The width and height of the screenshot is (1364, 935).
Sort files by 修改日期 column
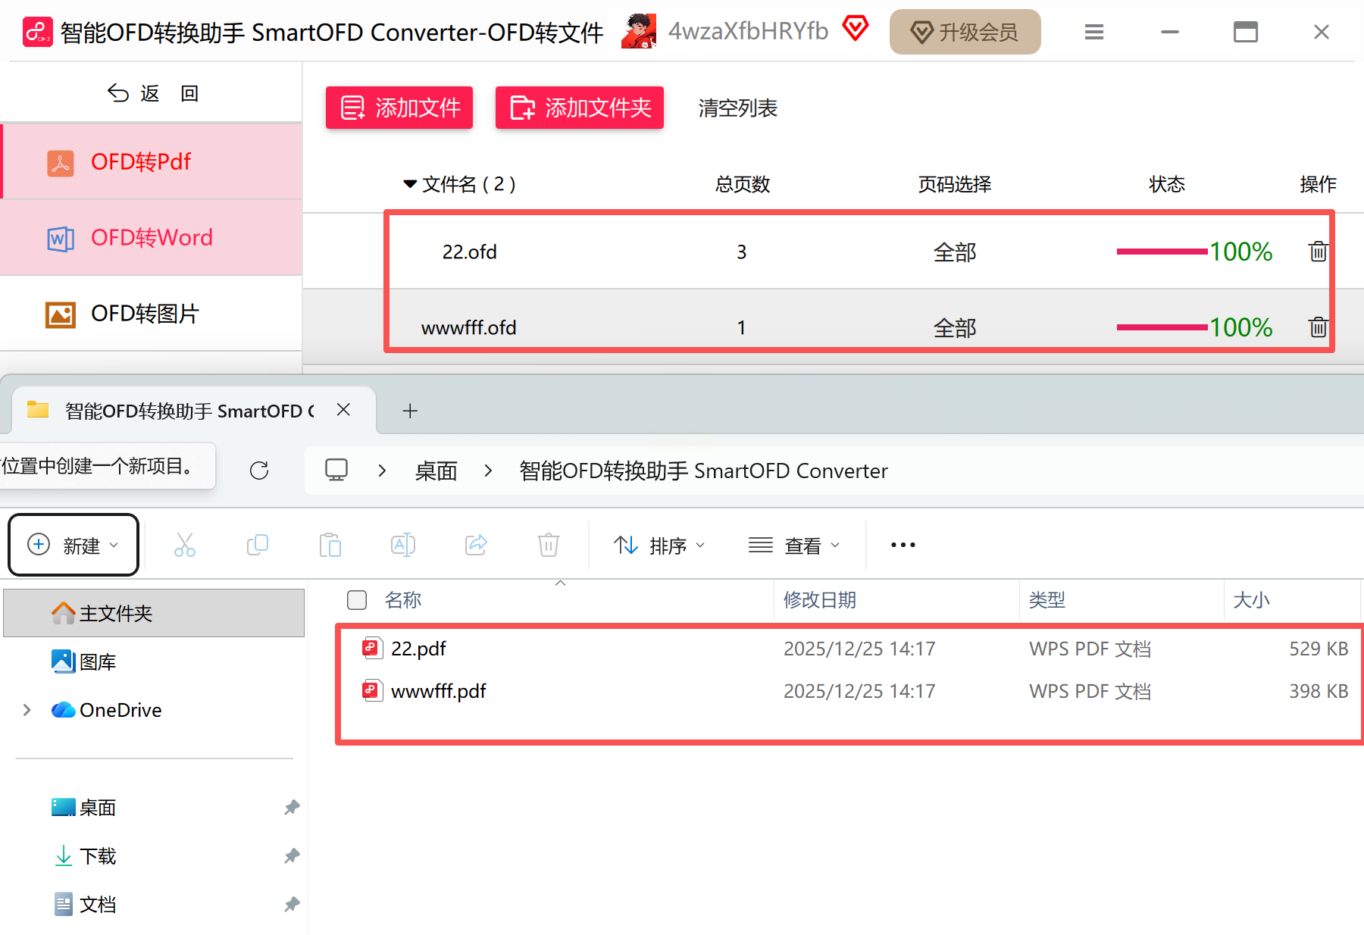[820, 600]
